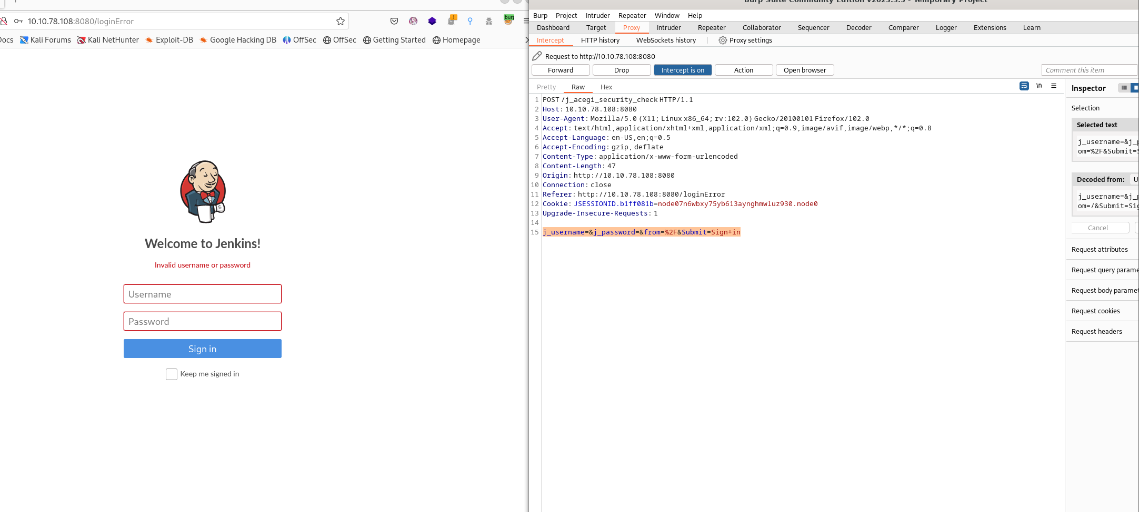Open Proxy settings via the gear icon

723,40
